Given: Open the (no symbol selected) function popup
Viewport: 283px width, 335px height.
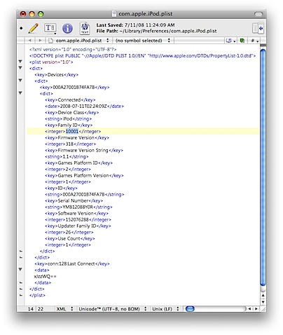Looking at the screenshot, I should 143,41.
